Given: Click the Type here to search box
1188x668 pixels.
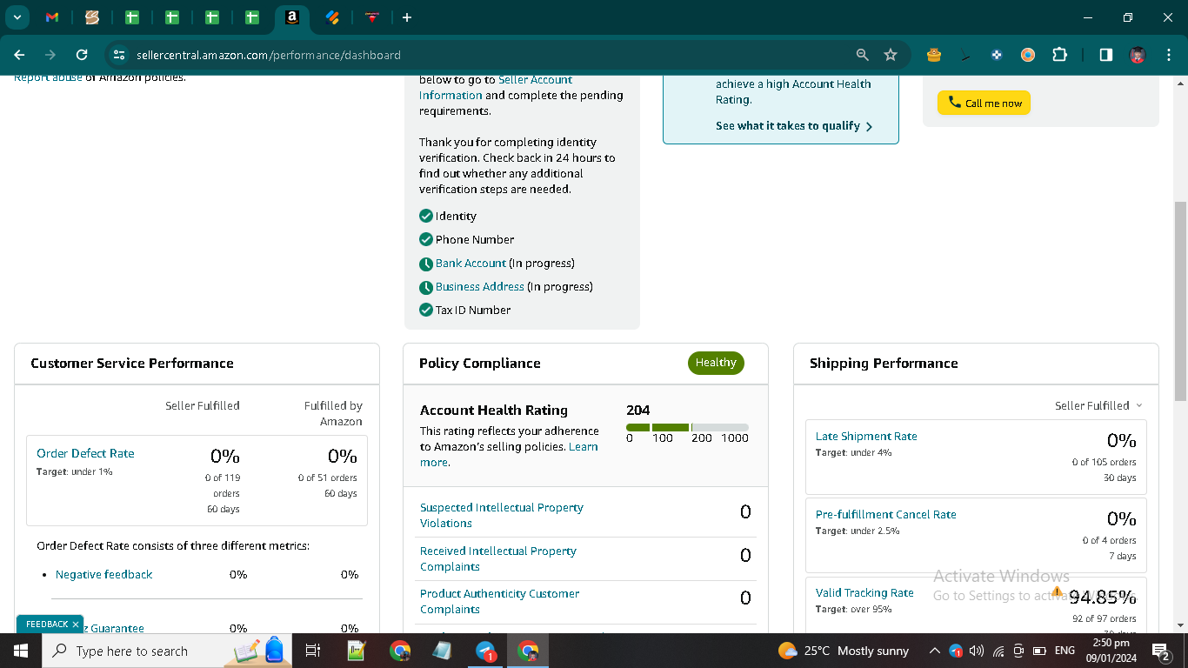Looking at the screenshot, I should tap(169, 651).
